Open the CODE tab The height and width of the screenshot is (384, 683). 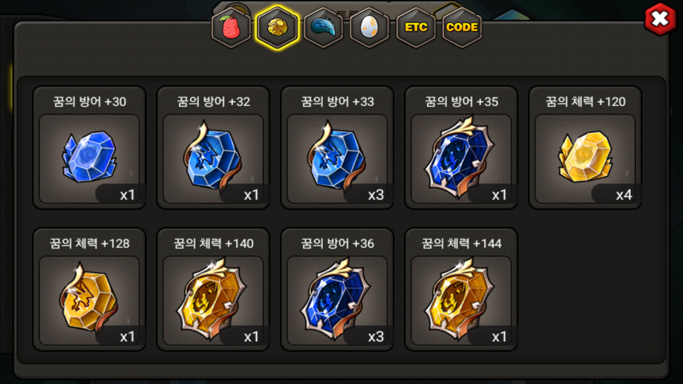462,28
